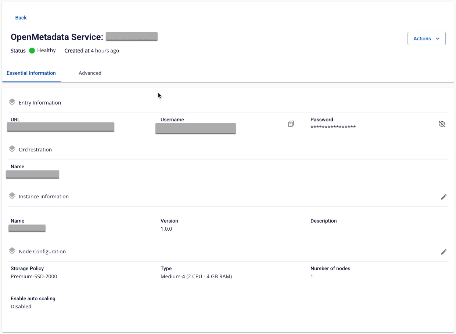Viewport: 456px width, 334px height.
Task: Switch to the Advanced tab
Action: coord(90,73)
